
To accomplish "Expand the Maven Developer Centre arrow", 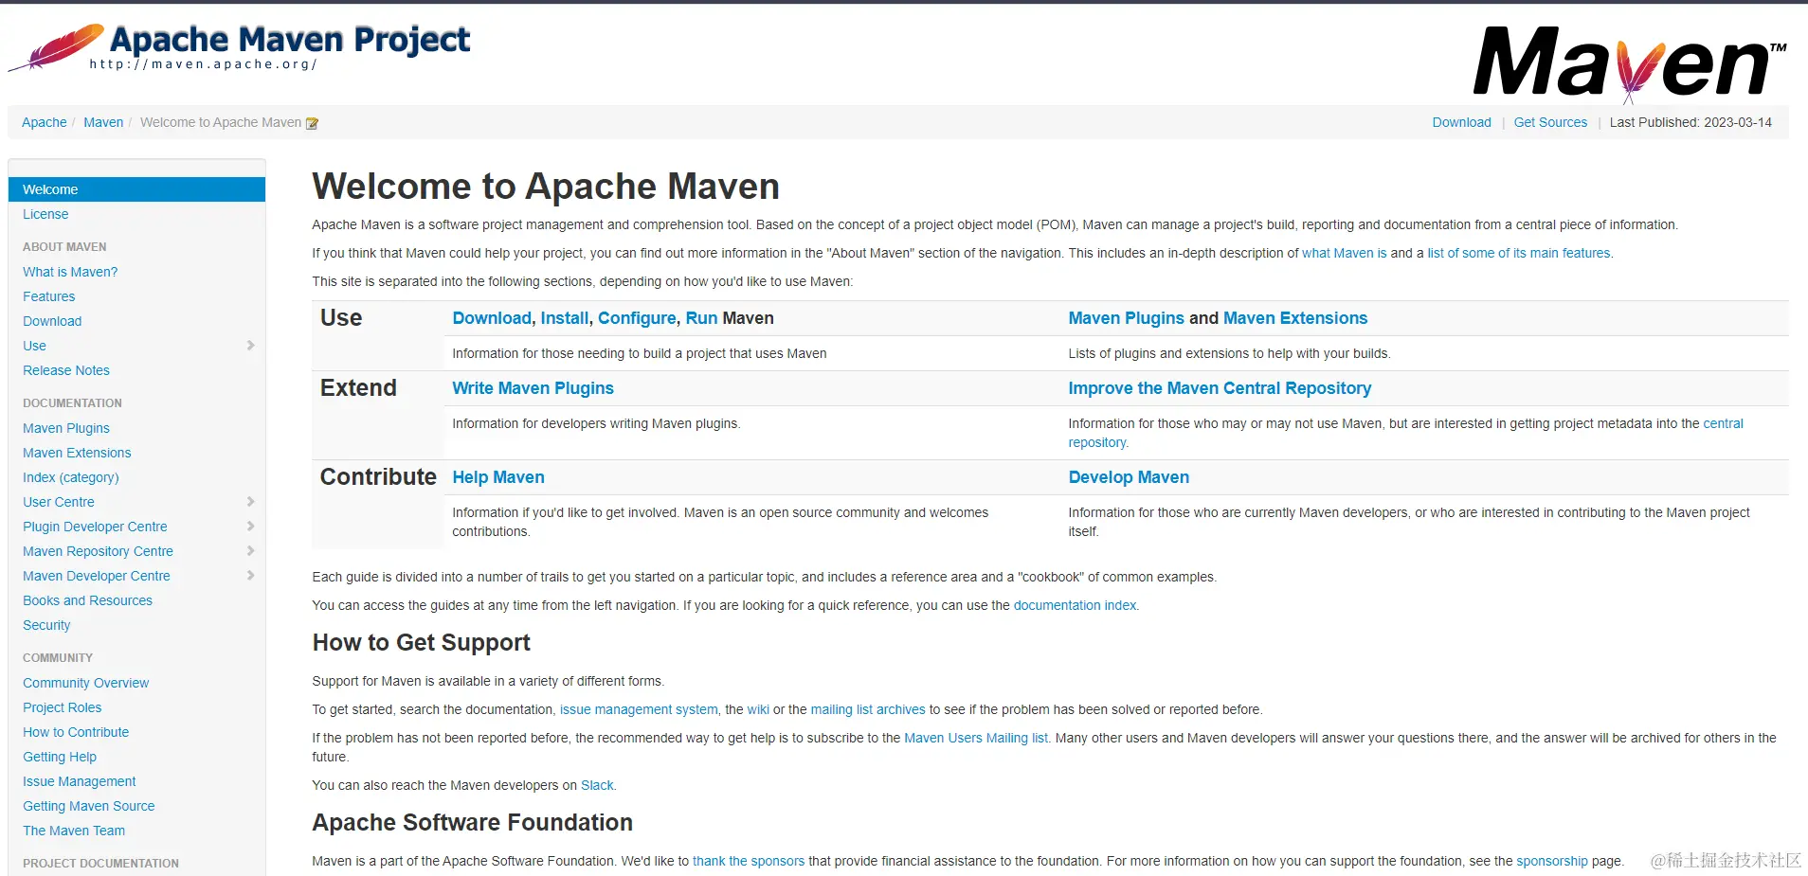I will [250, 576].
